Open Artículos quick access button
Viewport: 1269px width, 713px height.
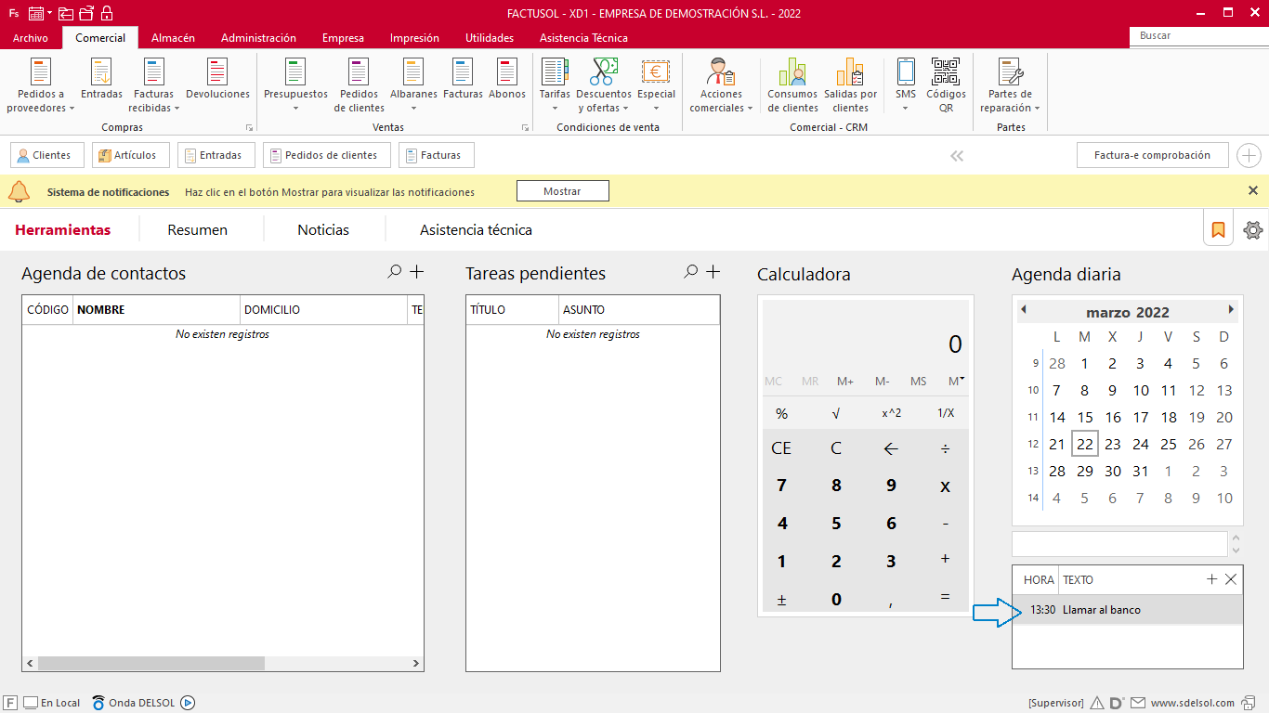point(131,155)
